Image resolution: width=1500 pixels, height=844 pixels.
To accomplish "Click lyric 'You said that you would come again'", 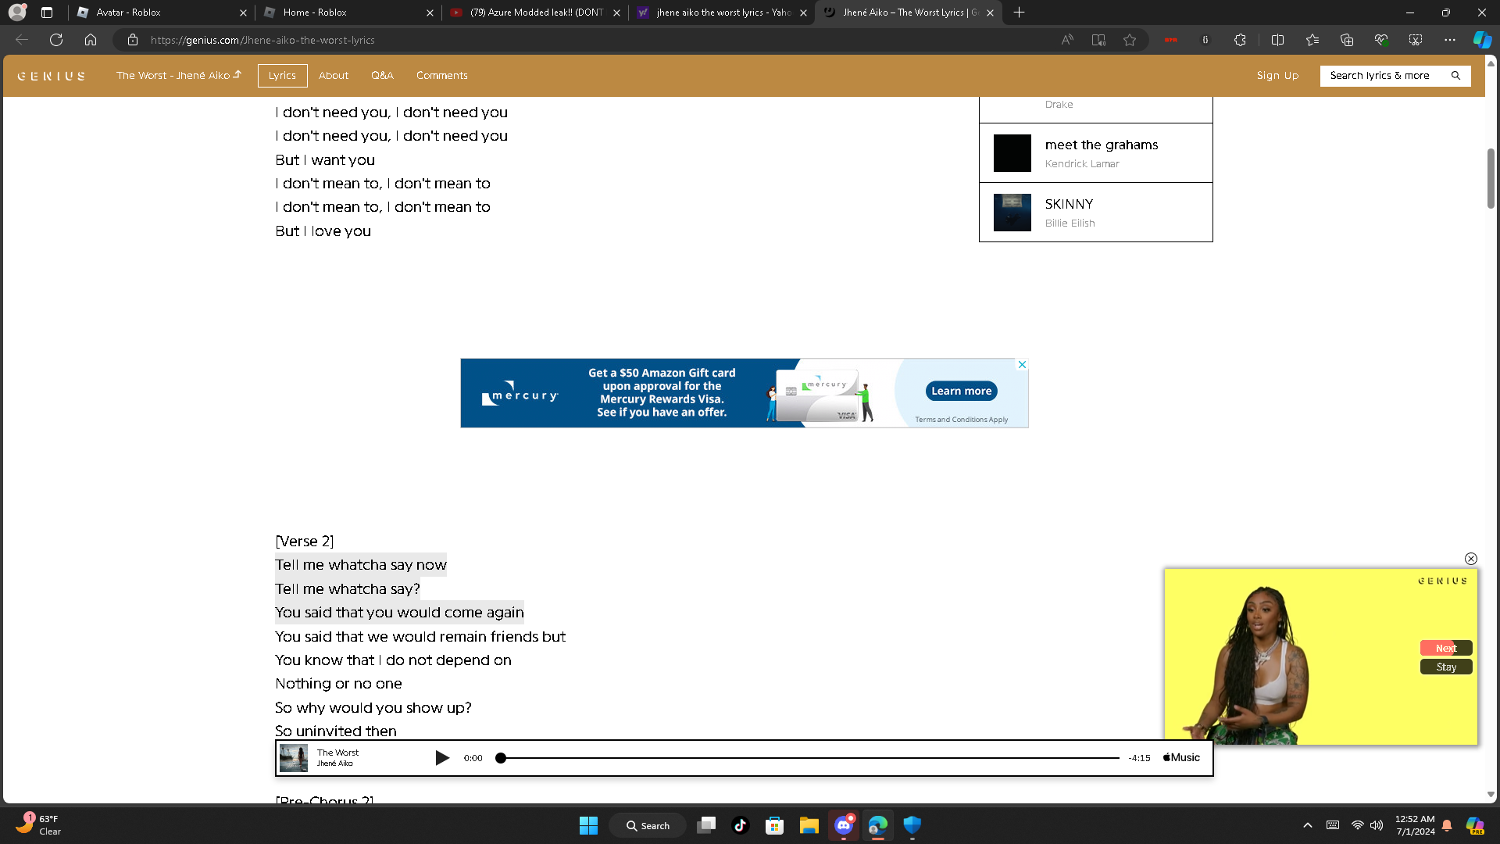I will coord(399,613).
